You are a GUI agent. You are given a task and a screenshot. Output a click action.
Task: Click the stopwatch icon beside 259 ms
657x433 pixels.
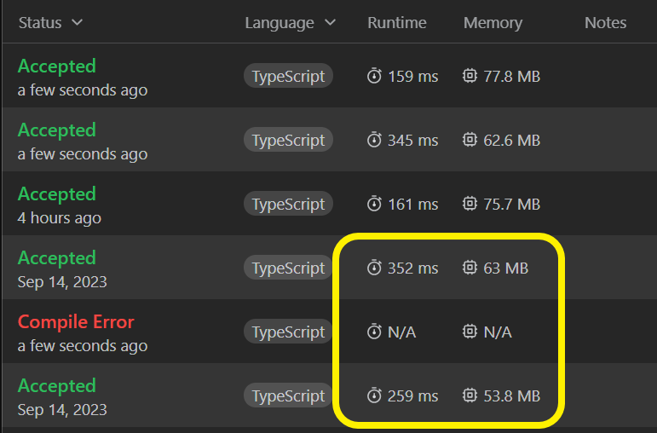click(x=374, y=395)
